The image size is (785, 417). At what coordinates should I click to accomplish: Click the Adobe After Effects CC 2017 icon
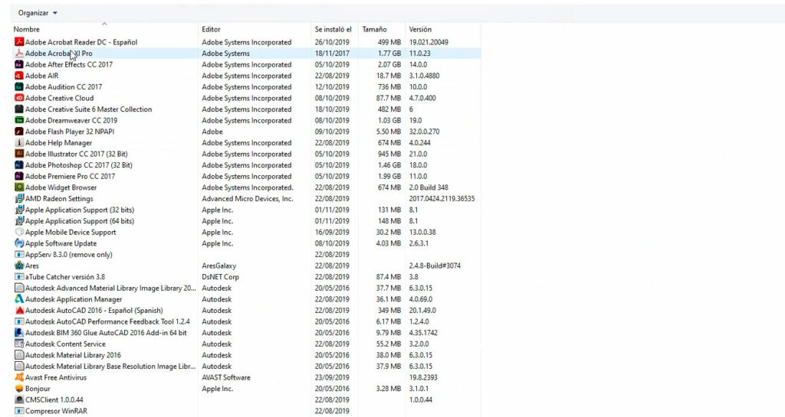19,64
